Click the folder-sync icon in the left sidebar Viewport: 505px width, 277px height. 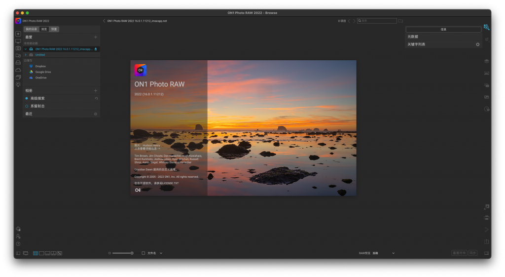point(18,55)
